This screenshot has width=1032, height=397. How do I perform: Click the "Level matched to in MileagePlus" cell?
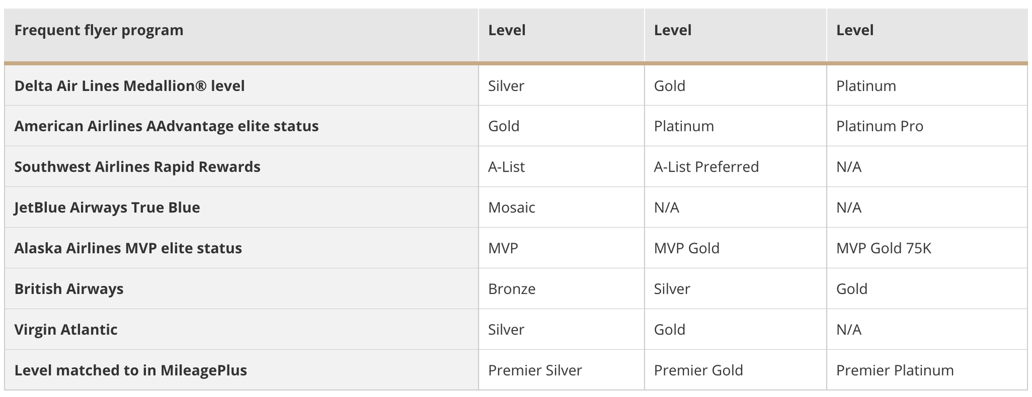click(x=131, y=370)
